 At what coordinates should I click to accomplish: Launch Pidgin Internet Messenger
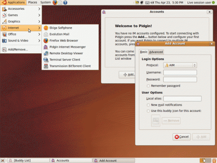(x=70, y=47)
